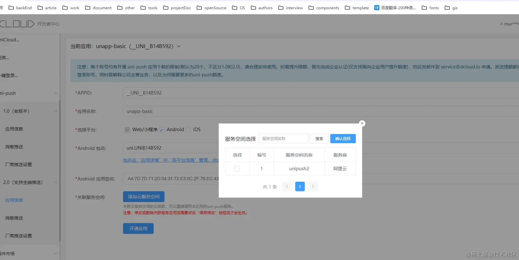Click the 应用名称 input field
Screen dimensions: 519x260
(321, 111)
